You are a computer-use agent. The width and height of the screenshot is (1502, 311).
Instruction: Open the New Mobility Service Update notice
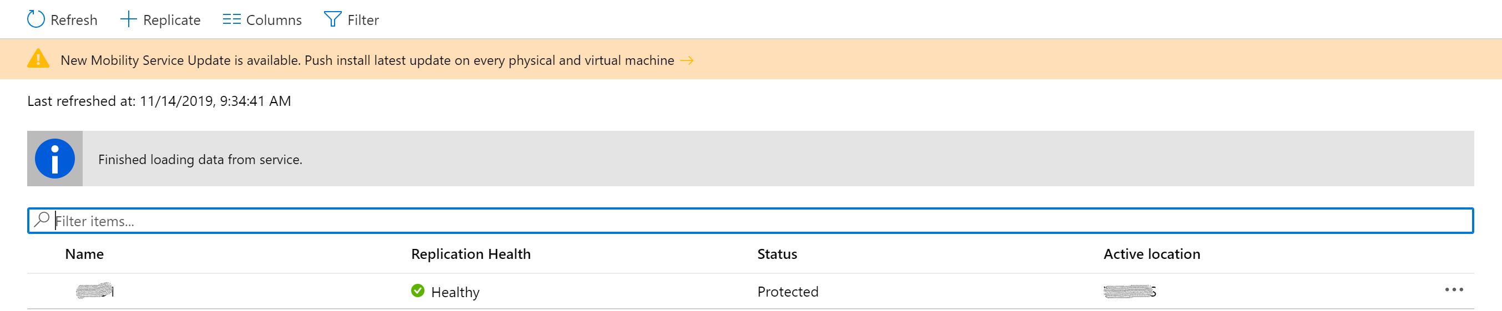click(x=367, y=60)
